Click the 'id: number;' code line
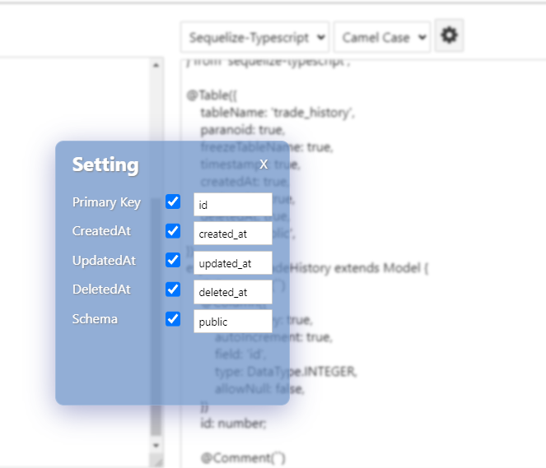The height and width of the screenshot is (468, 546). pos(233,423)
